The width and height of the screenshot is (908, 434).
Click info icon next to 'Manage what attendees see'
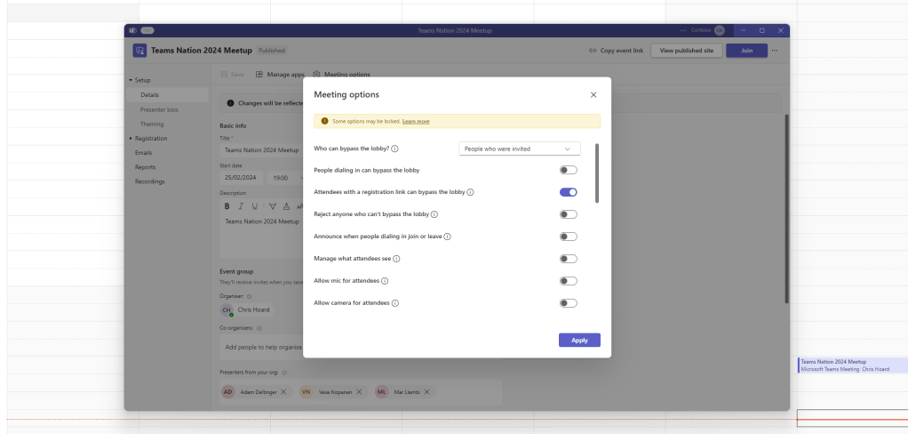(396, 259)
